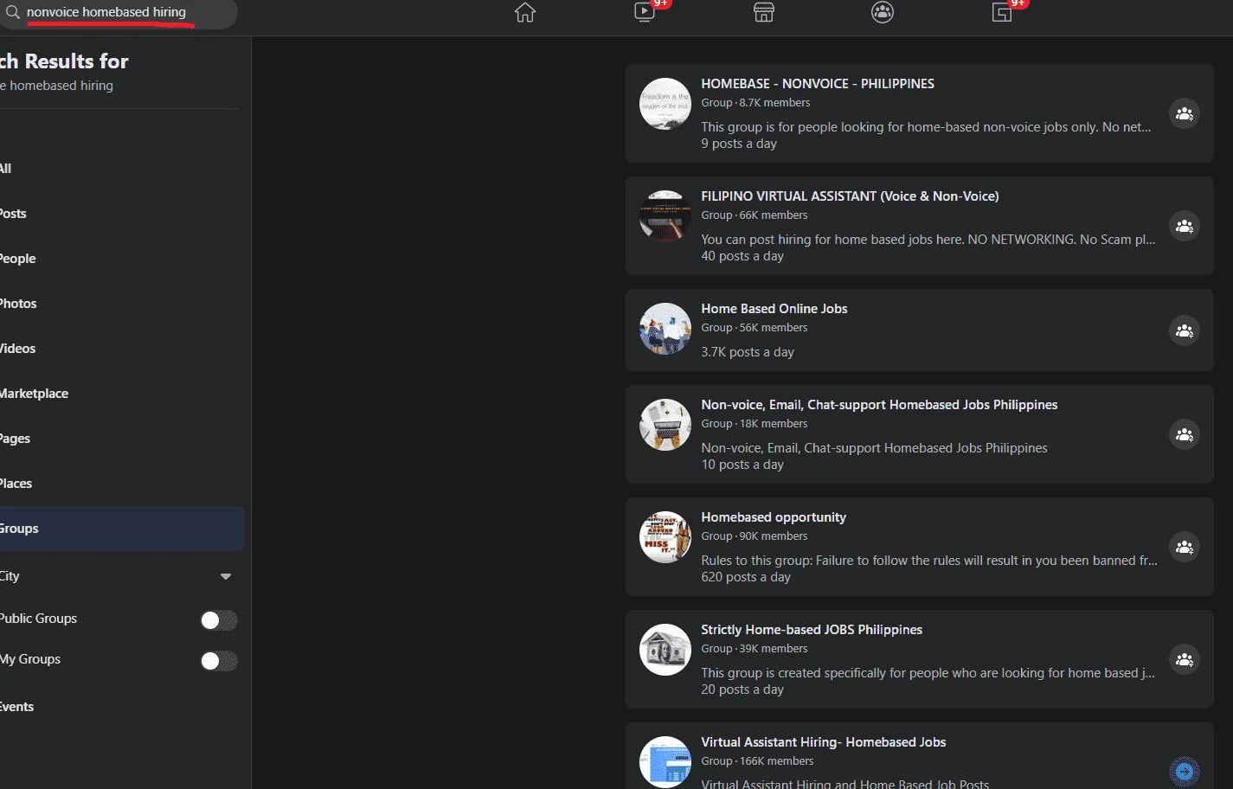
Task: Select the Marketplace filter in sidebar
Action: coord(122,394)
